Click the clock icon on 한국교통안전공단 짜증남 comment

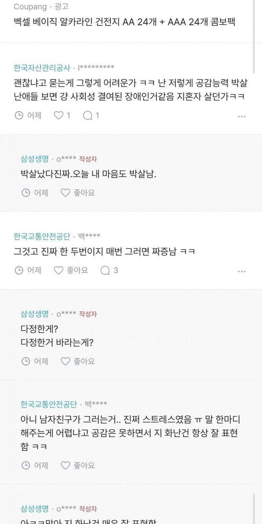click(19, 270)
